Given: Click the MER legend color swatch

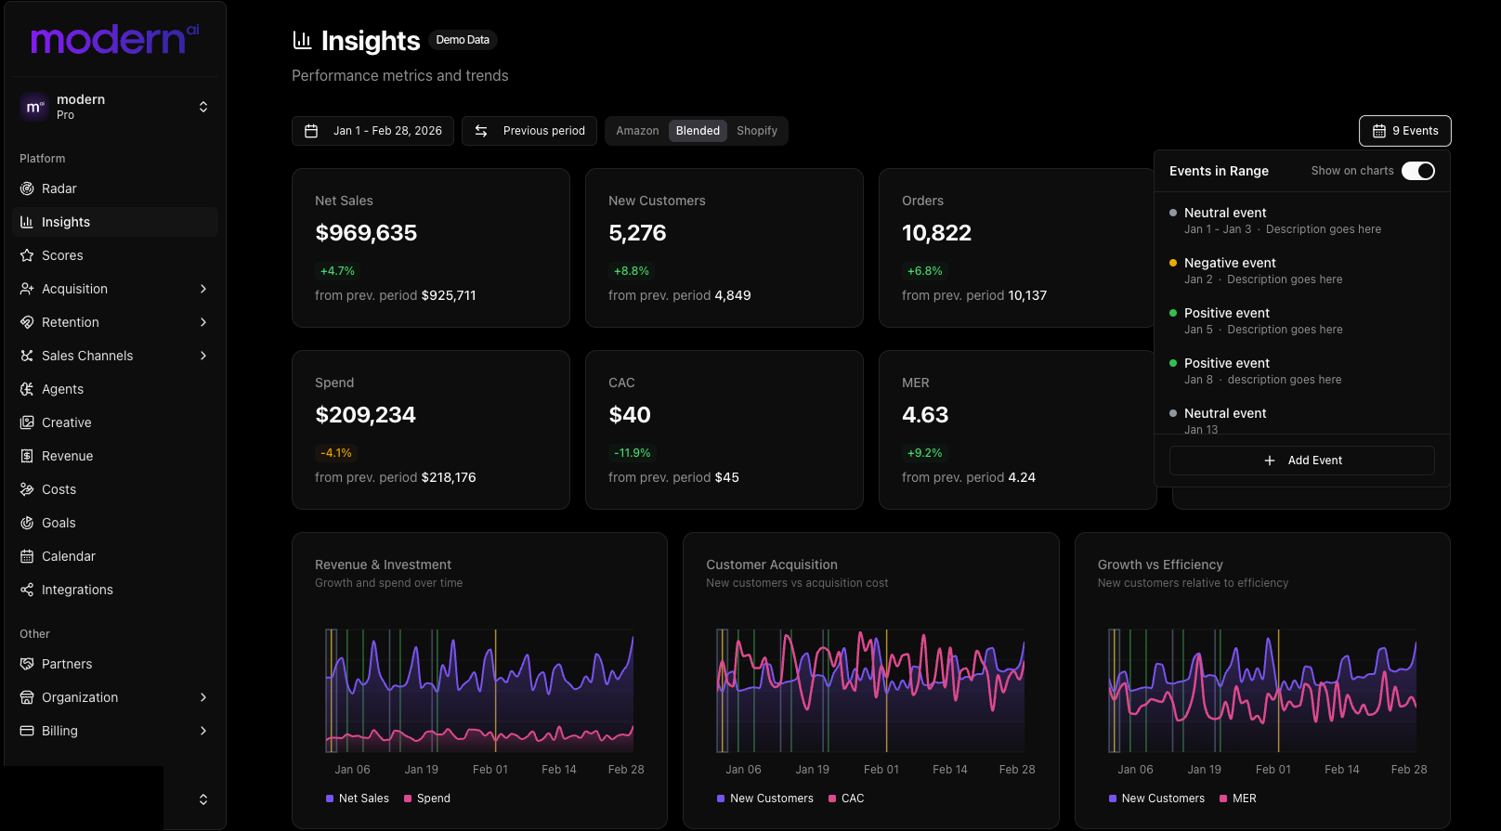Looking at the screenshot, I should click(x=1224, y=799).
